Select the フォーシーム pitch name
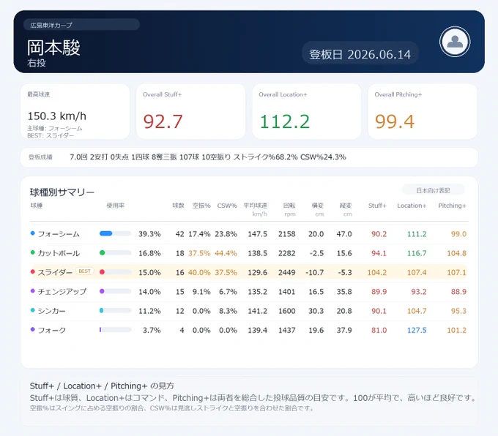 point(59,234)
